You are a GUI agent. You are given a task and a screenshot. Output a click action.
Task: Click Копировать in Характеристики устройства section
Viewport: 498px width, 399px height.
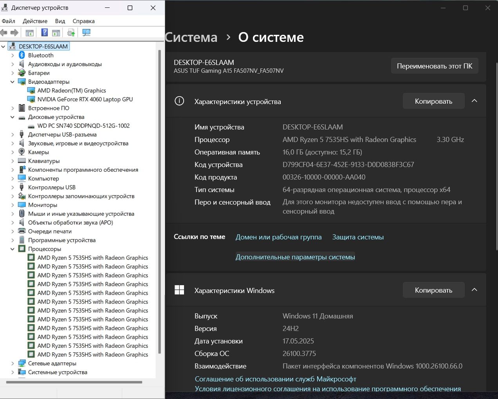(433, 101)
